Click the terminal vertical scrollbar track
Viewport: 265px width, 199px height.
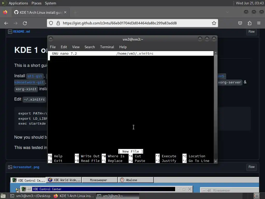click(x=216, y=107)
